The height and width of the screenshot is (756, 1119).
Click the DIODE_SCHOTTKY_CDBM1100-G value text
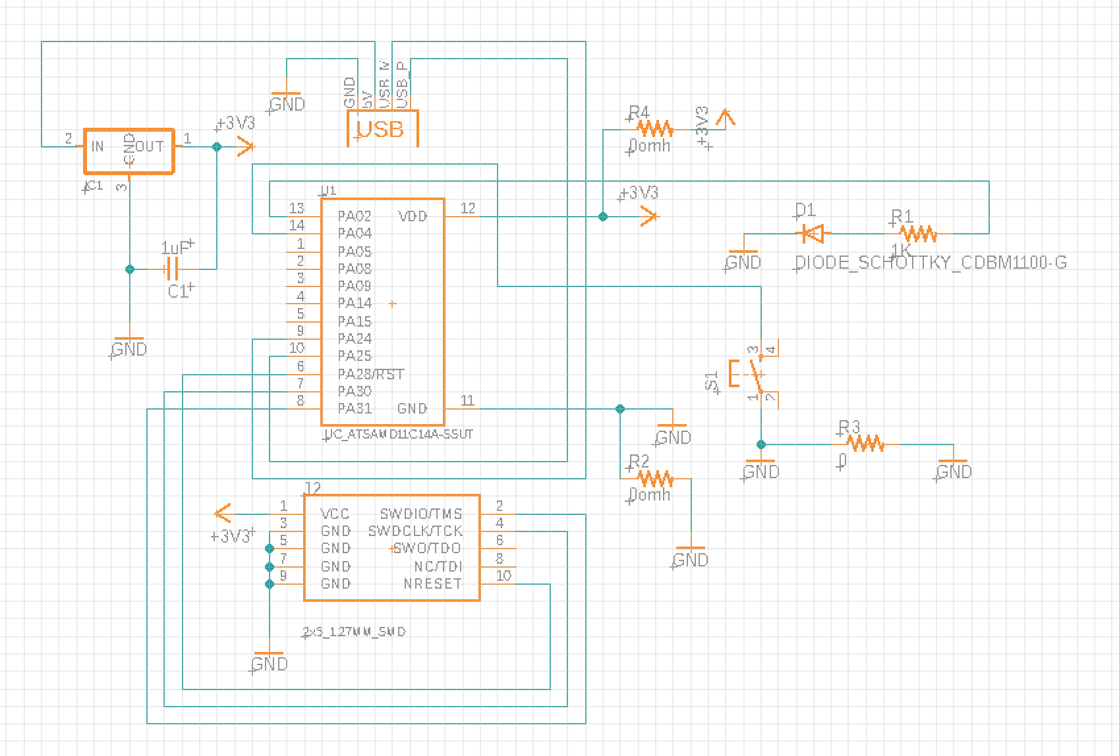[931, 263]
